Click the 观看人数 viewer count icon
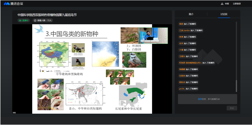Screen dimensions: 252x125 click(x=35, y=20)
